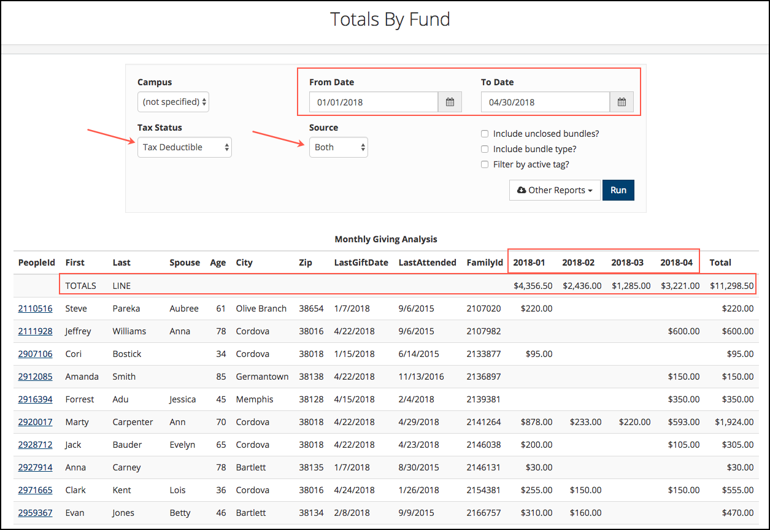Screen dimensions: 770x530
Task: Open PeopleId link 2916394
Action: click(x=35, y=399)
